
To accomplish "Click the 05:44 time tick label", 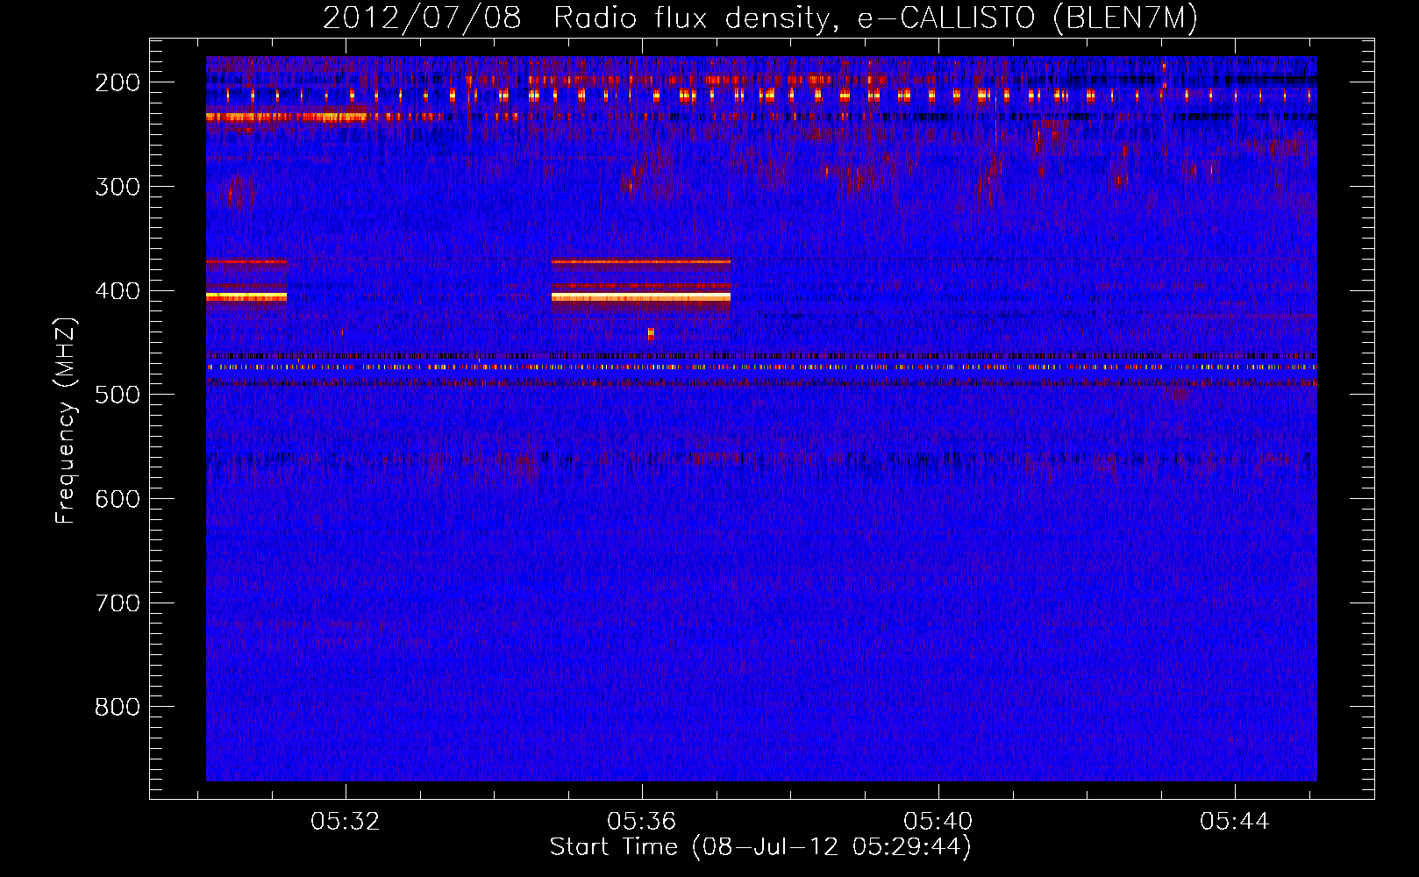I will (1235, 821).
